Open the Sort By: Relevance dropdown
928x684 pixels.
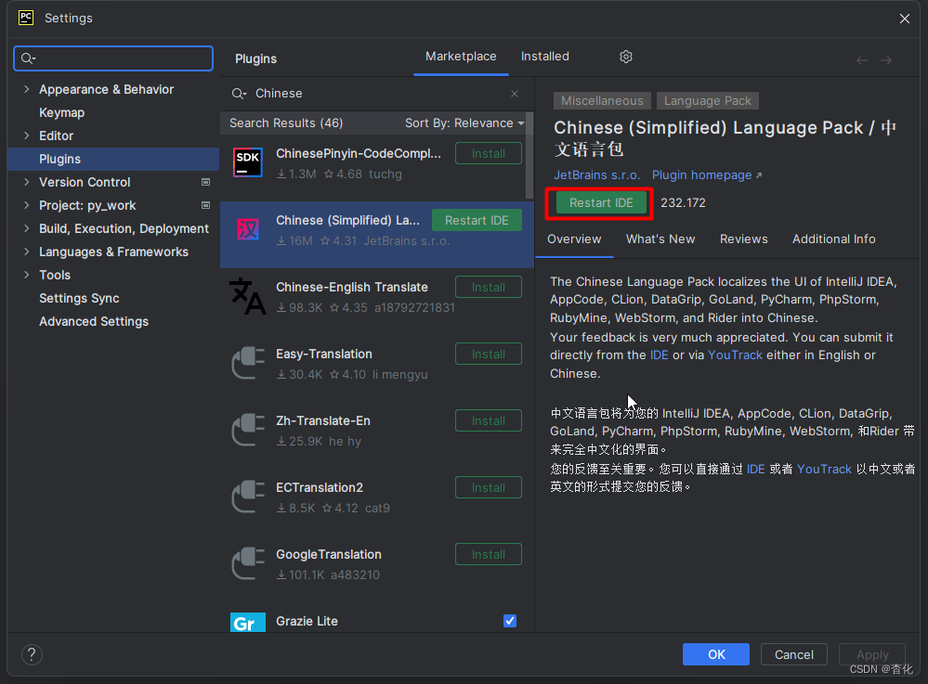(464, 123)
